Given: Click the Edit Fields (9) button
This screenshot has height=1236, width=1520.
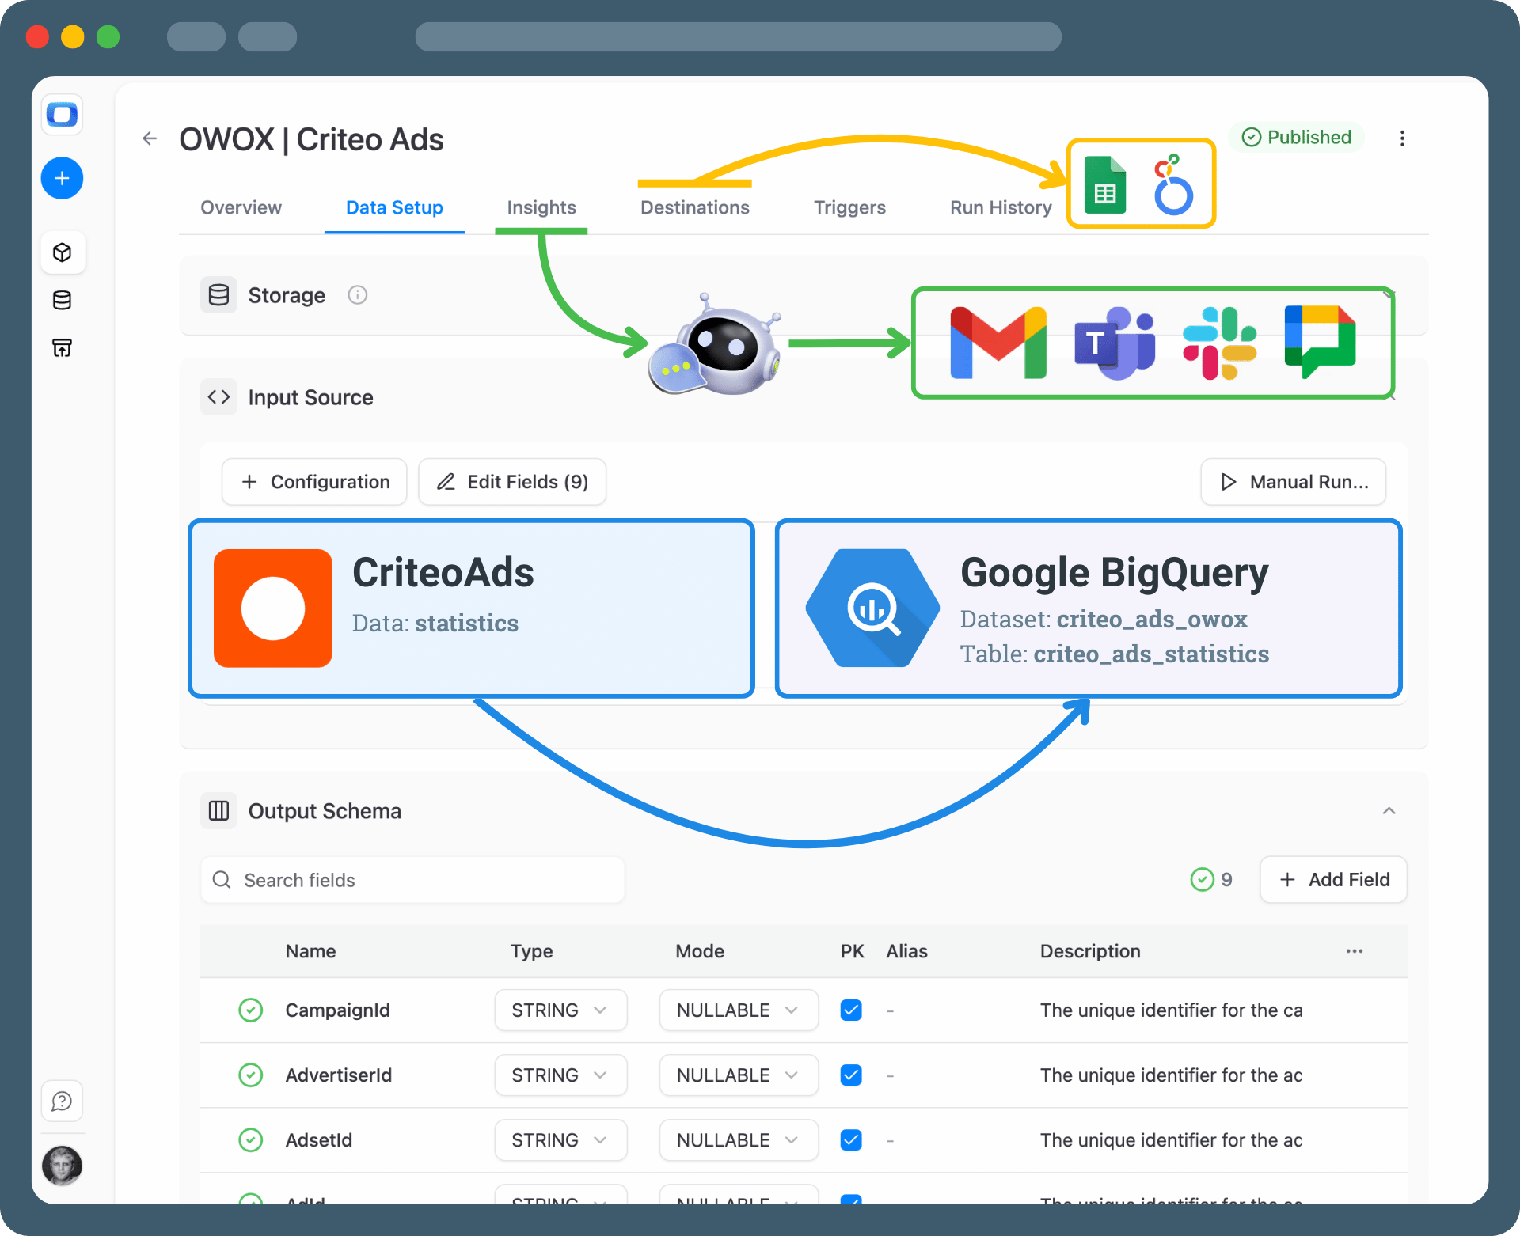Looking at the screenshot, I should pyautogui.click(x=512, y=482).
